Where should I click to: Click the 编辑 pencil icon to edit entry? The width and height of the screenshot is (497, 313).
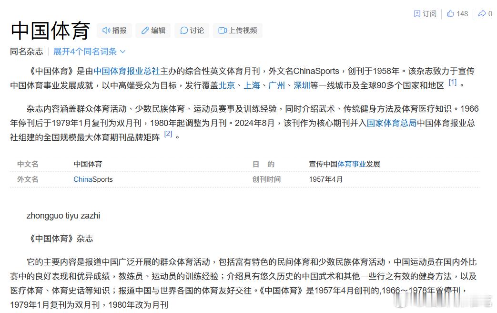(x=145, y=30)
